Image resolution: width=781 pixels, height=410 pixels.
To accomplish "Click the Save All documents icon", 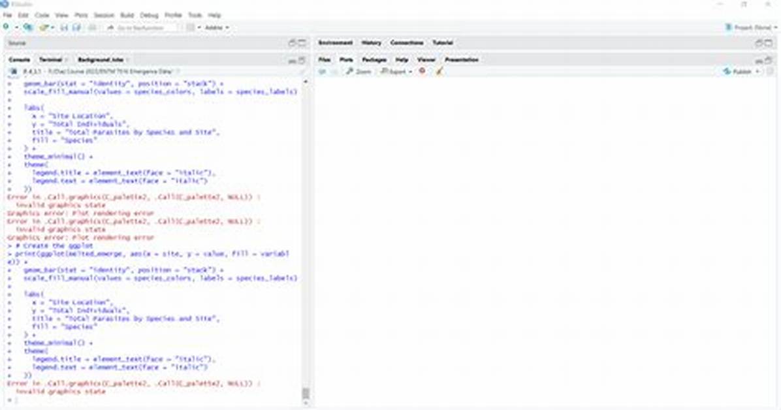I will tap(76, 27).
